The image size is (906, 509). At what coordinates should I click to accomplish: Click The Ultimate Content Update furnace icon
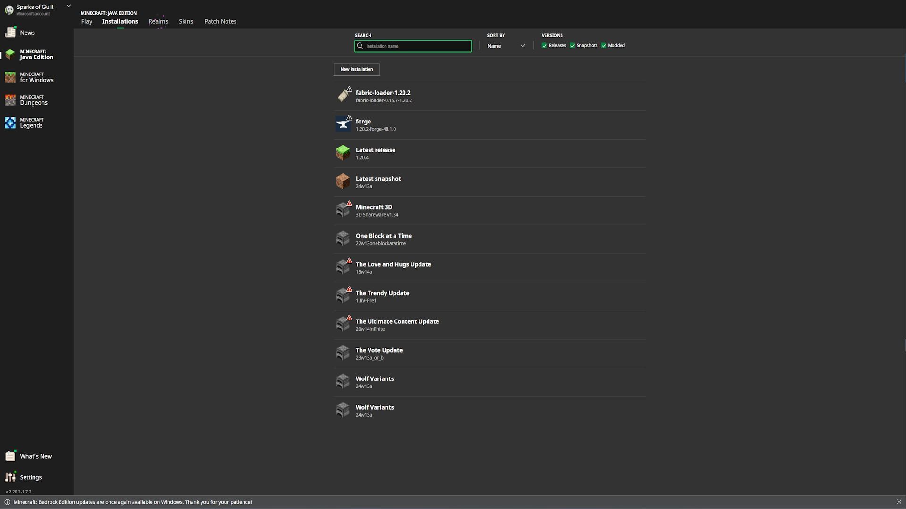[343, 325]
